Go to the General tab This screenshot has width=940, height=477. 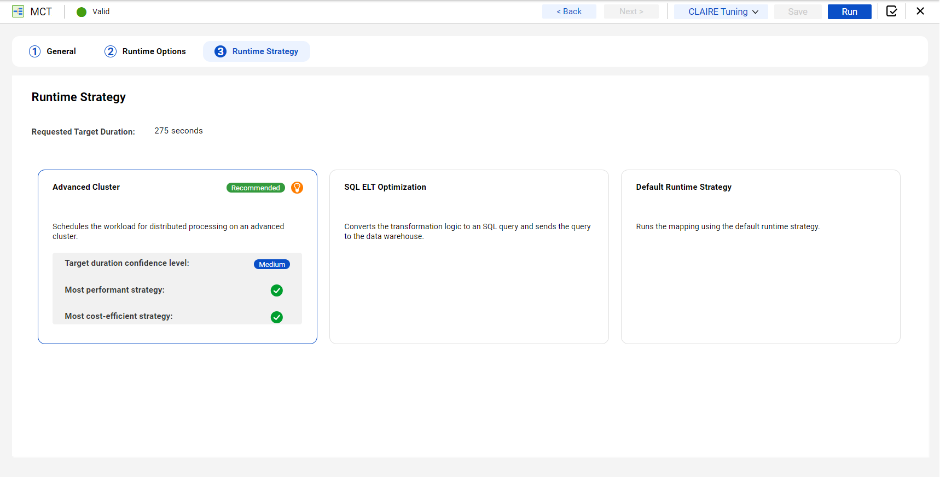(x=53, y=51)
